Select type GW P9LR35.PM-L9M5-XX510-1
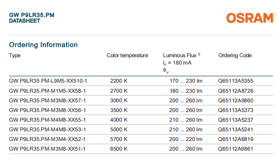279x163 pixels. [x=48, y=81]
